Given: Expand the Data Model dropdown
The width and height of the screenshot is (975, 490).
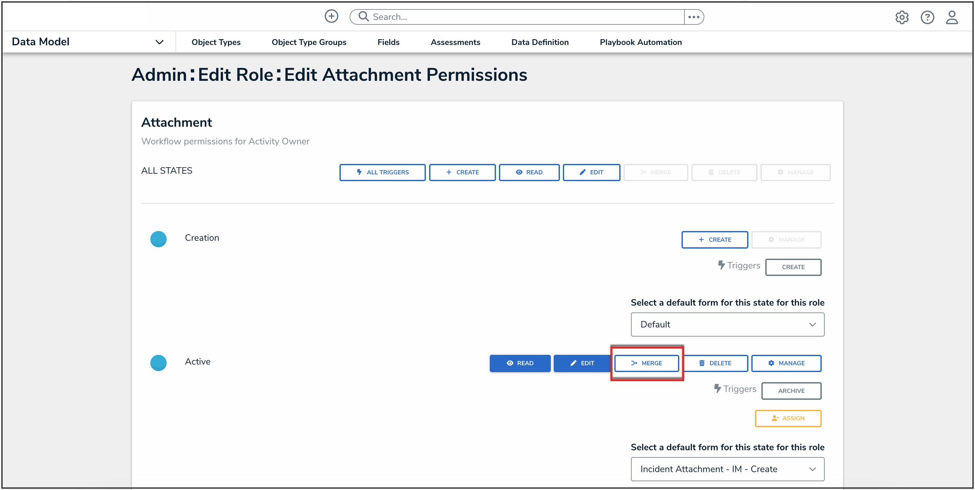Looking at the screenshot, I should click(x=159, y=42).
